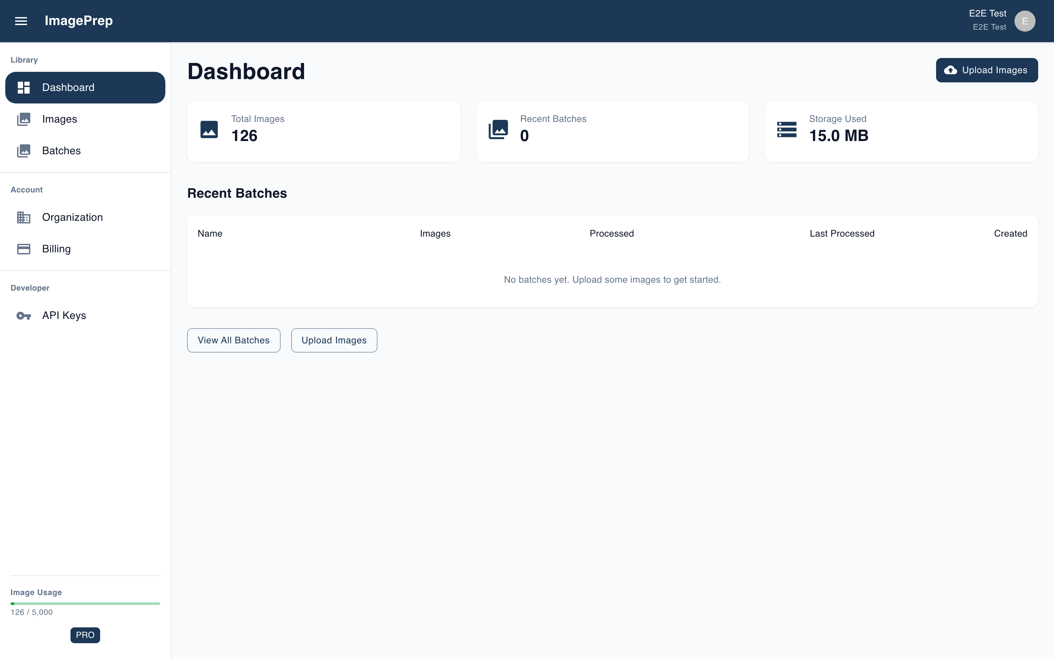Click the Image Usage label
1054x659 pixels.
point(36,592)
